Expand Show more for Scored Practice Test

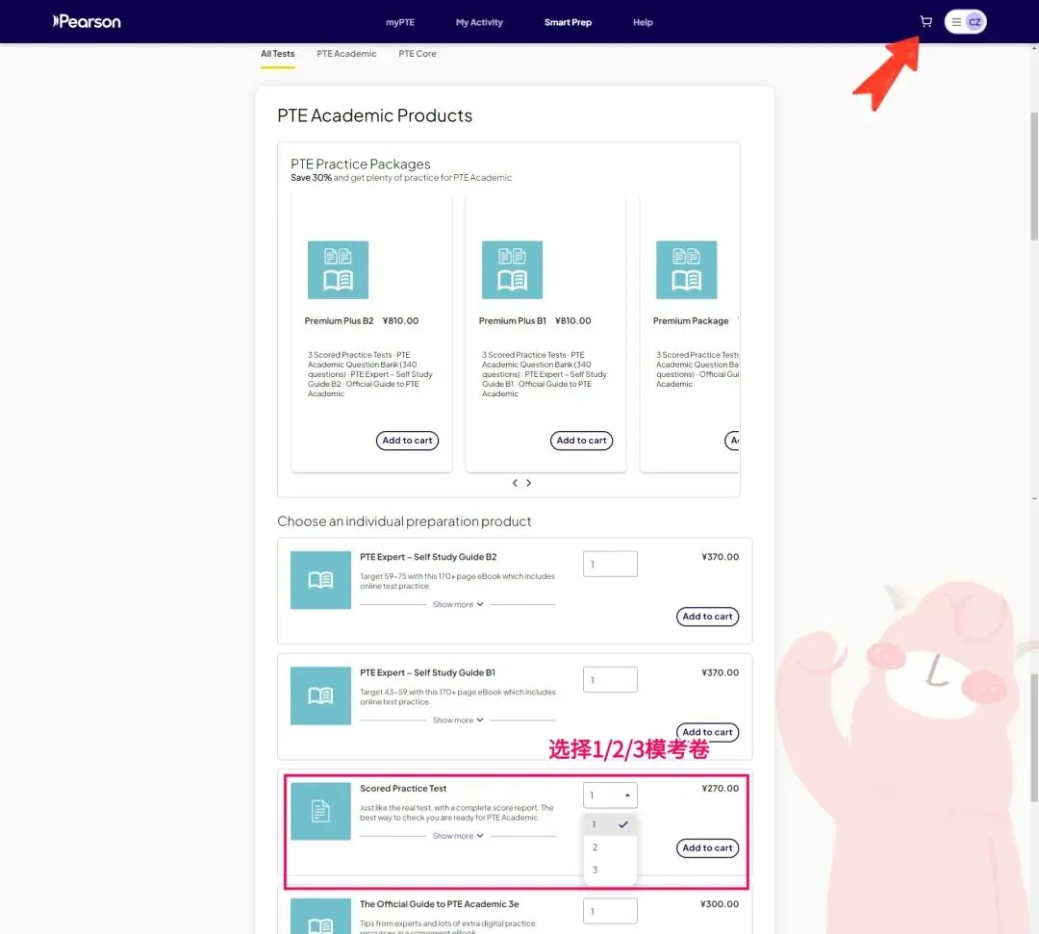pyautogui.click(x=458, y=836)
